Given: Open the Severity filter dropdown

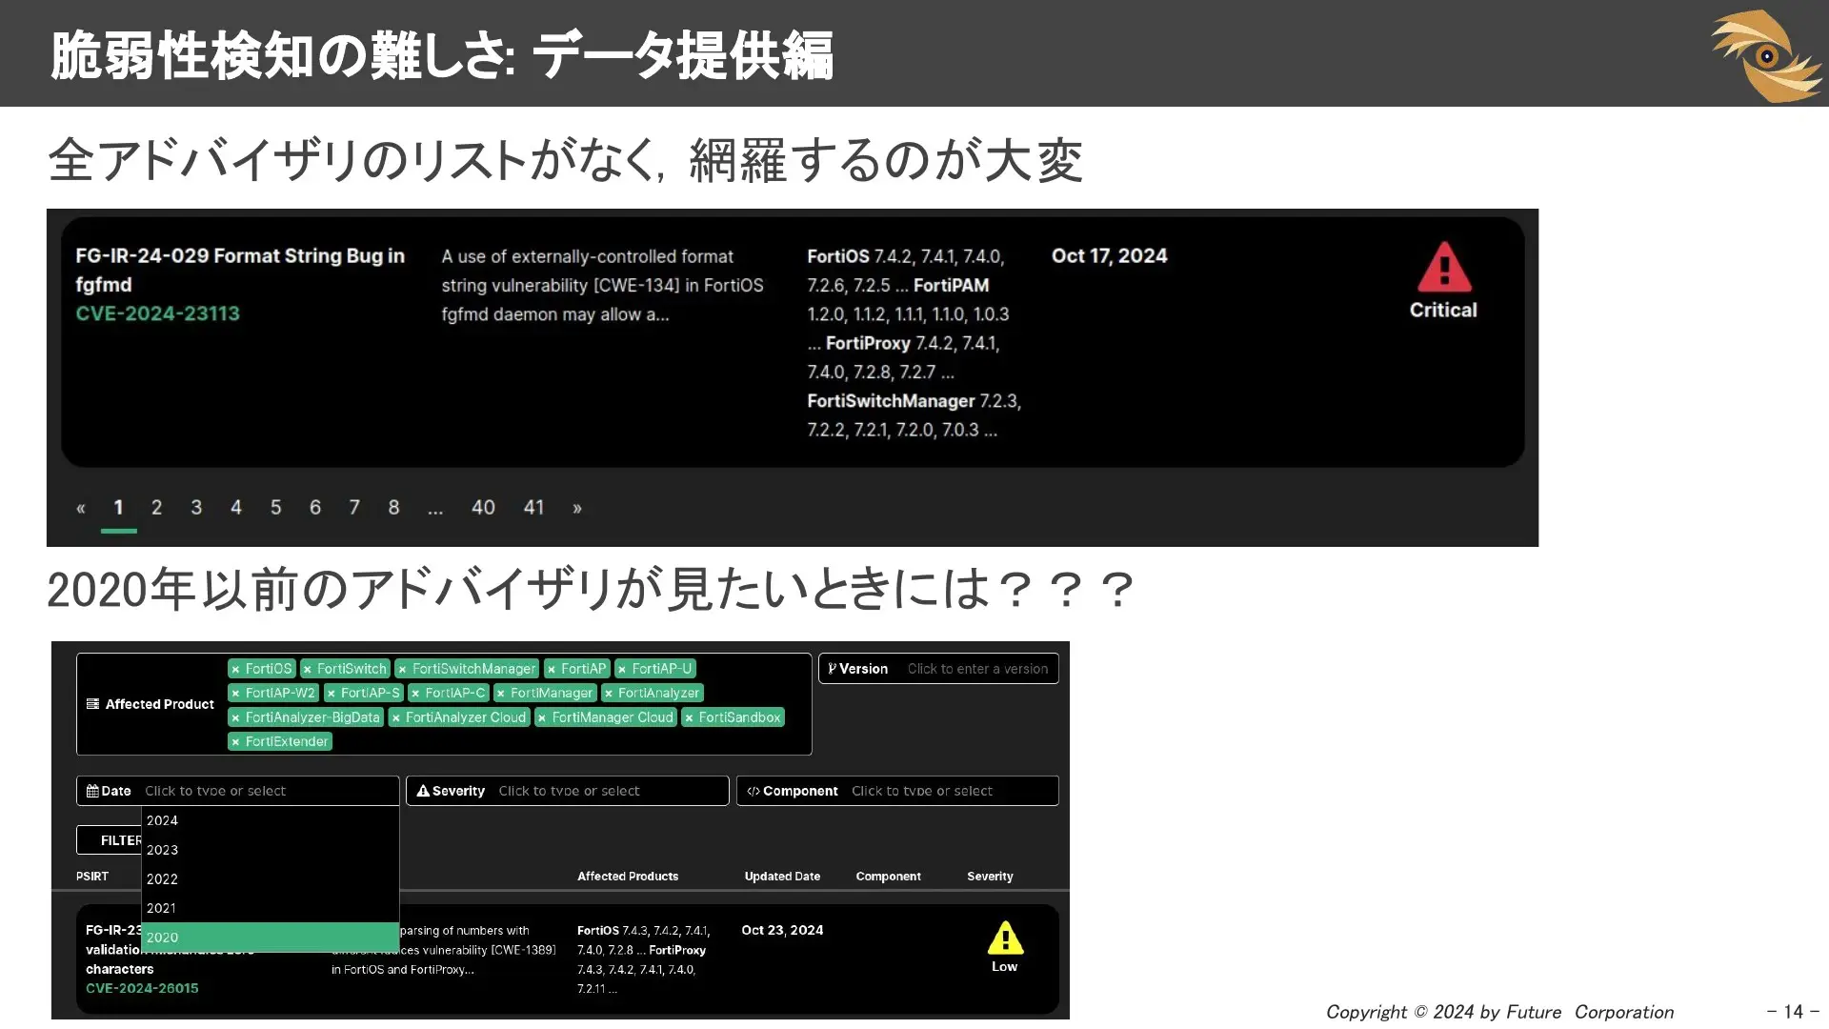Looking at the screenshot, I should click(x=568, y=791).
